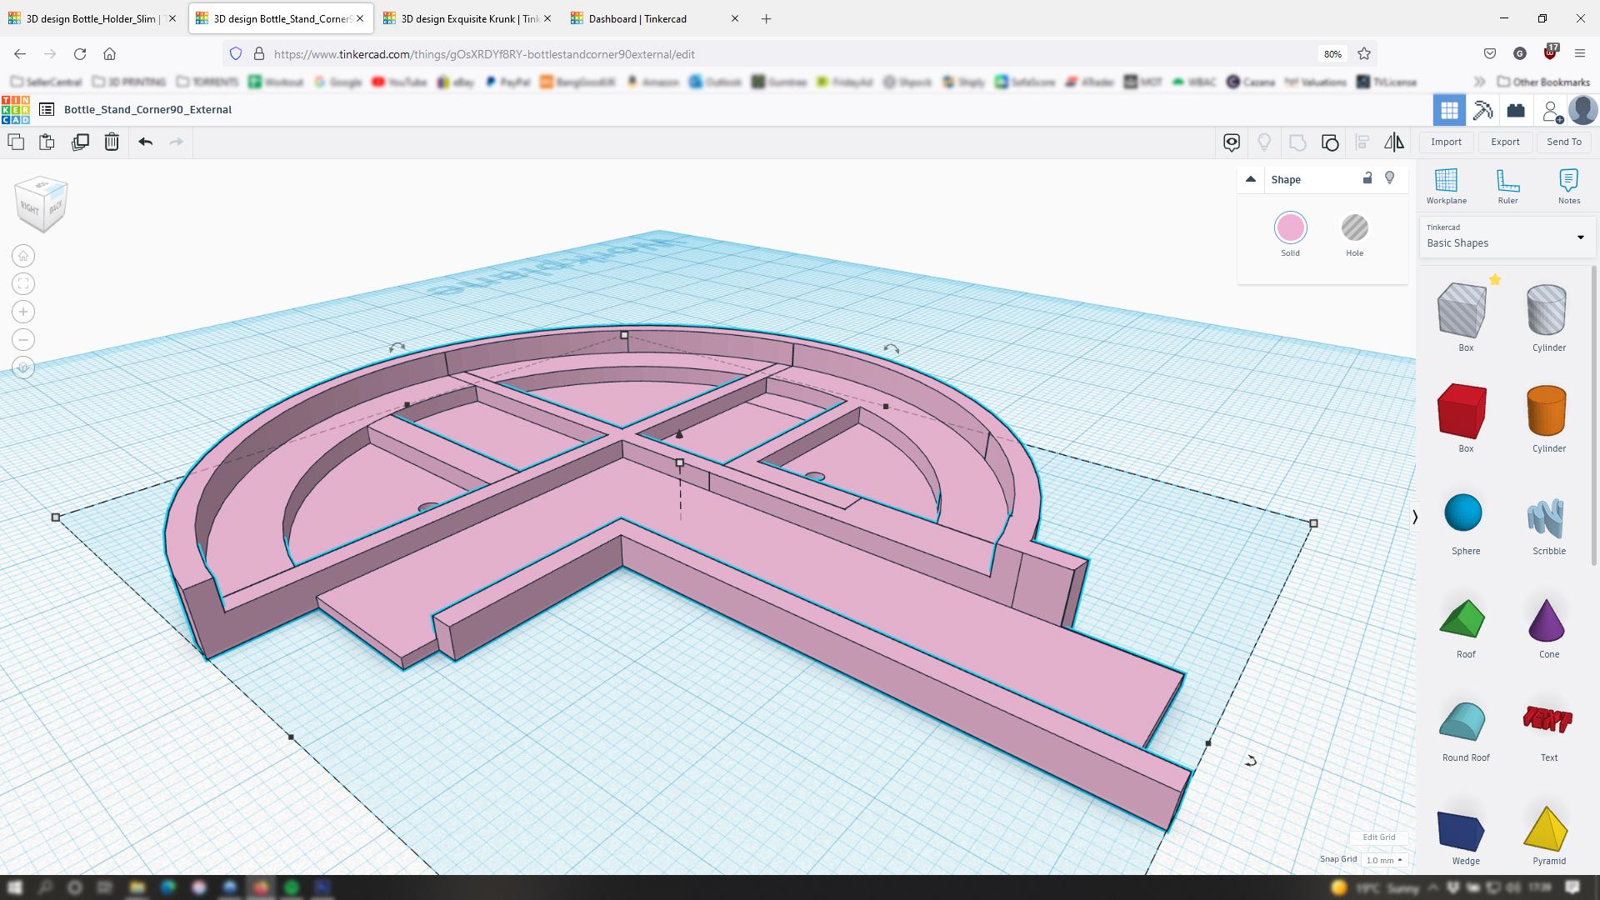
Task: Set shape type to Hole
Action: click(1354, 228)
